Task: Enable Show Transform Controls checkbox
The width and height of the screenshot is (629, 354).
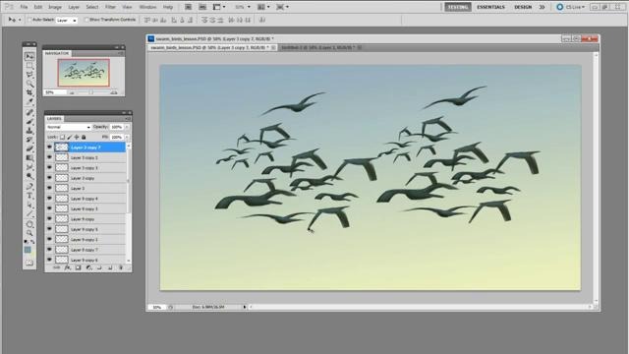Action: pos(86,20)
